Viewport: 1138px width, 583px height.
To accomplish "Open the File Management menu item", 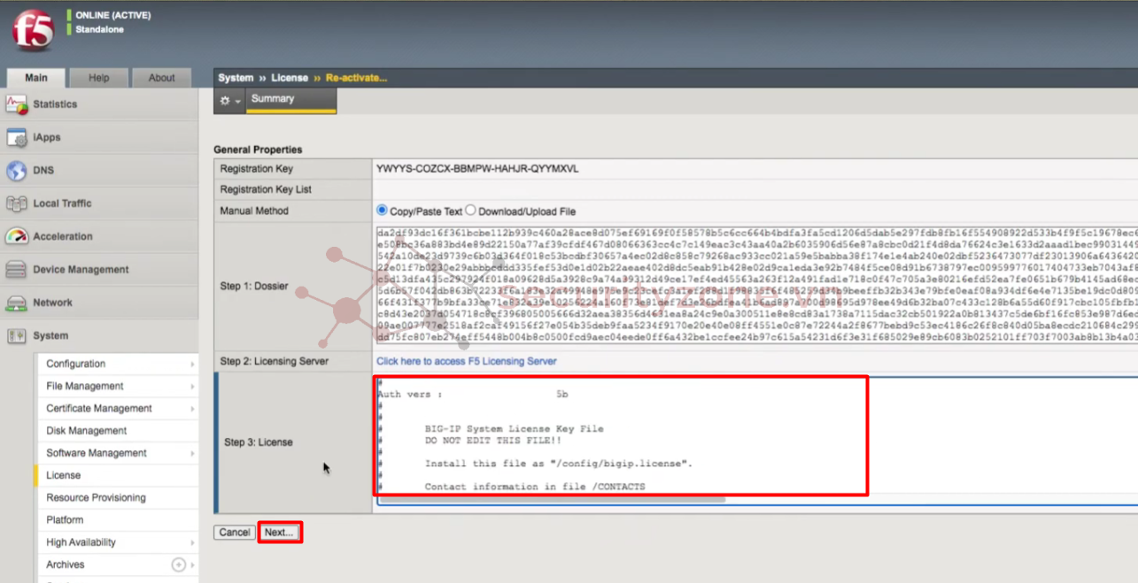I will [117, 387].
